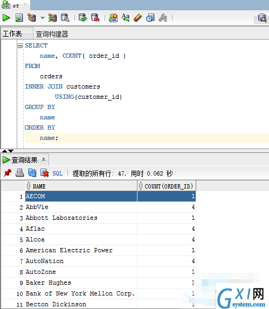Image resolution: width=269 pixels, height=309 pixels.
Task: Pin the query result with the red pushpin
Action: click(x=8, y=173)
